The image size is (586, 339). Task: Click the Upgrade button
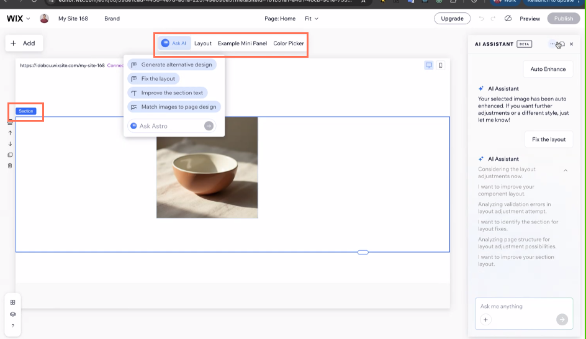[x=452, y=19]
